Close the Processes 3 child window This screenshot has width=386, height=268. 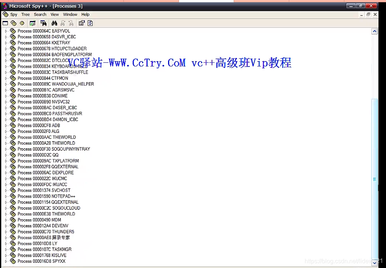tap(375, 15)
